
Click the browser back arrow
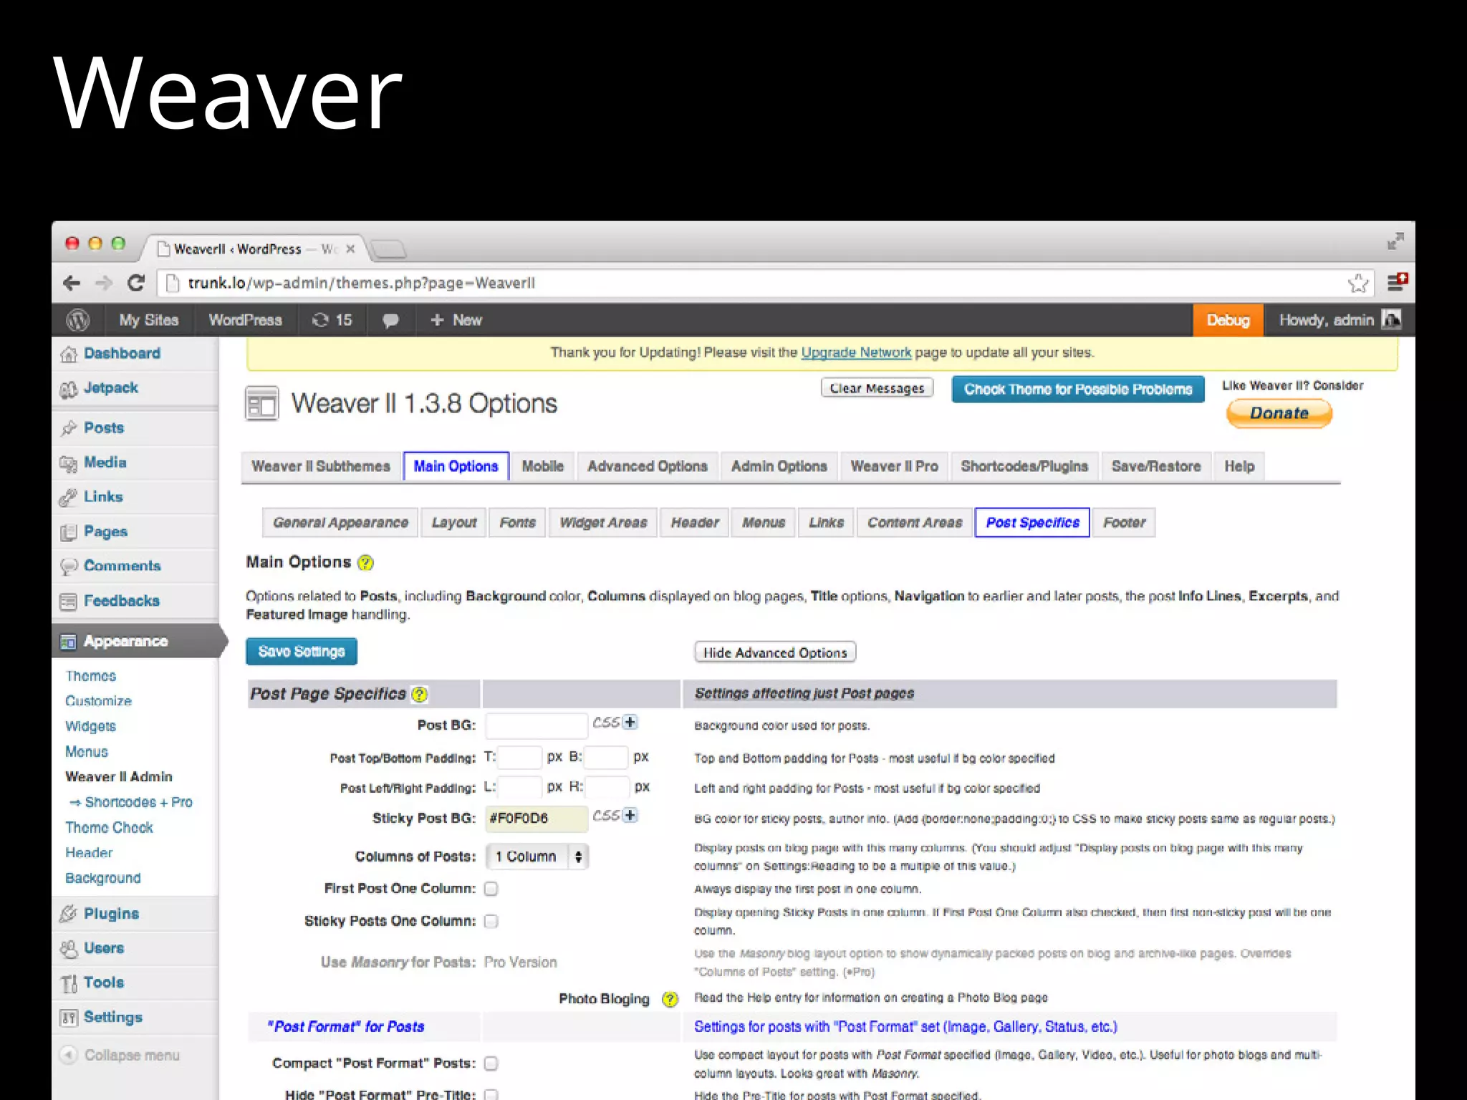(72, 284)
